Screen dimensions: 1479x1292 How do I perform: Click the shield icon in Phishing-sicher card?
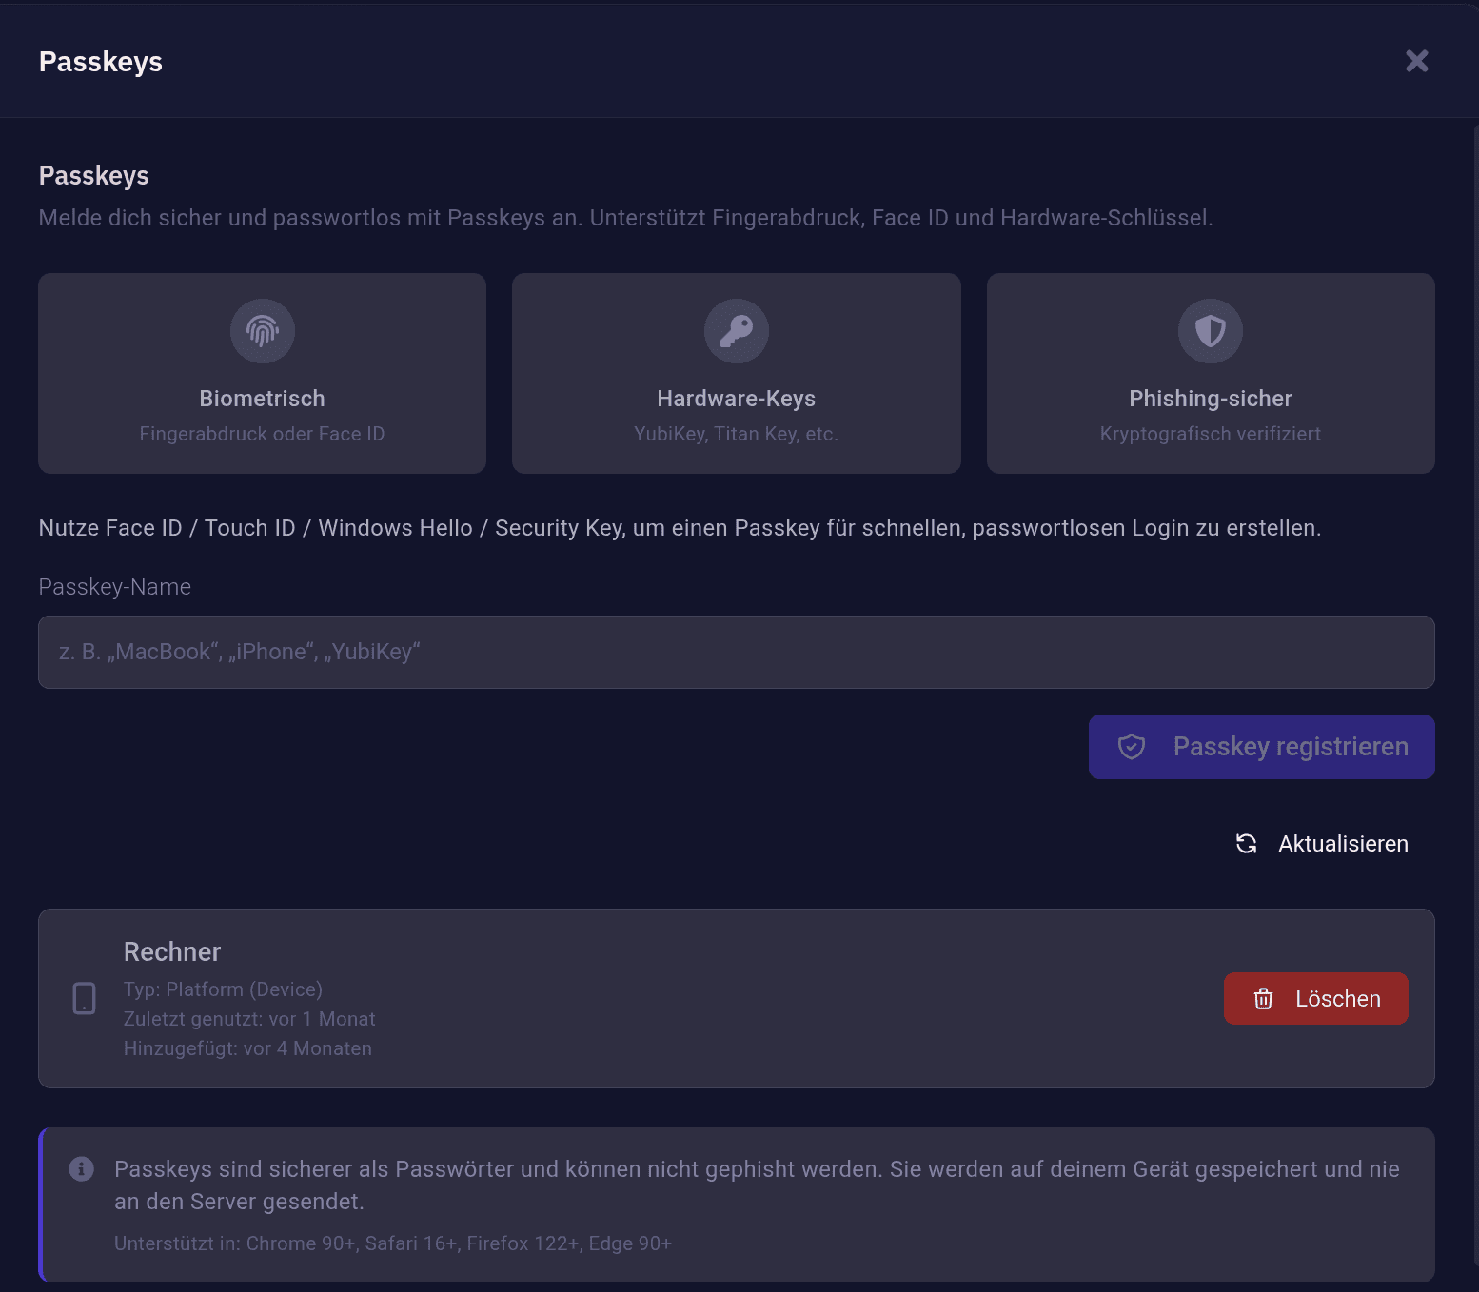coord(1211,331)
